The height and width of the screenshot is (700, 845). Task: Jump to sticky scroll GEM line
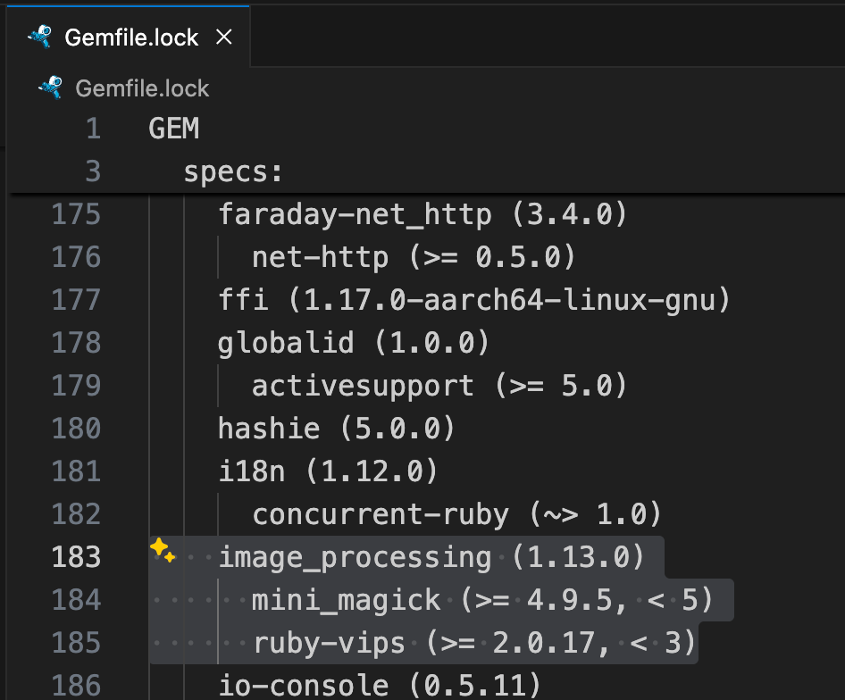pyautogui.click(x=174, y=129)
